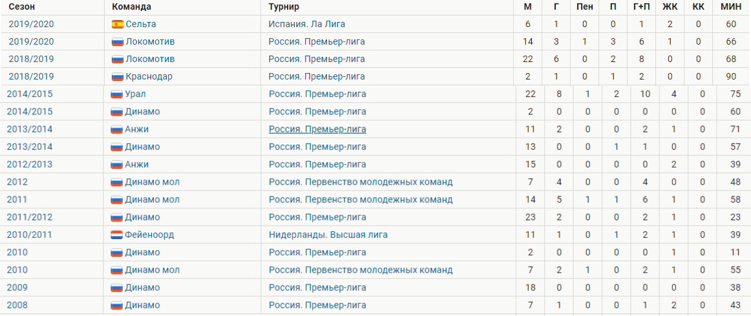The height and width of the screenshot is (316, 751).
Task: Open the underlined Россия. Премьер-лига link for Анжи 2013/2014
Action: click(317, 129)
